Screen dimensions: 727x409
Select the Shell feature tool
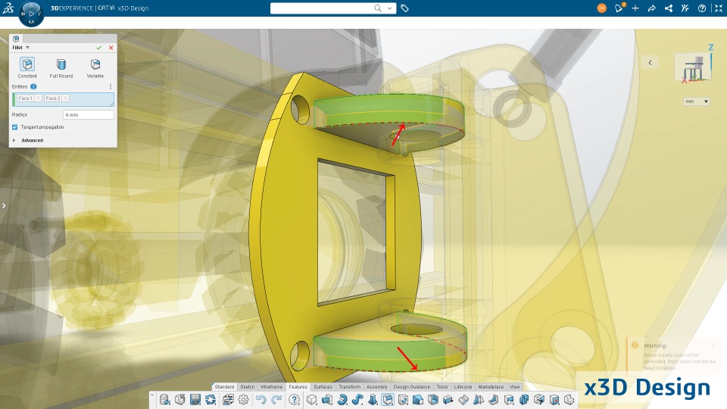pos(433,400)
